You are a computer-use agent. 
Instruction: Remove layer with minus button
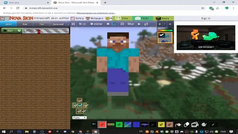coord(165,24)
